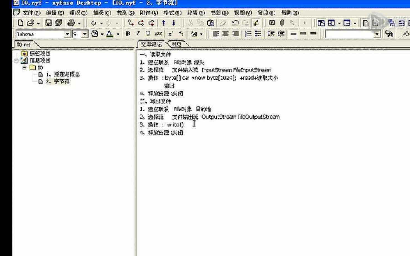
Task: Click the attachment paperclip icon
Action: click(282, 23)
